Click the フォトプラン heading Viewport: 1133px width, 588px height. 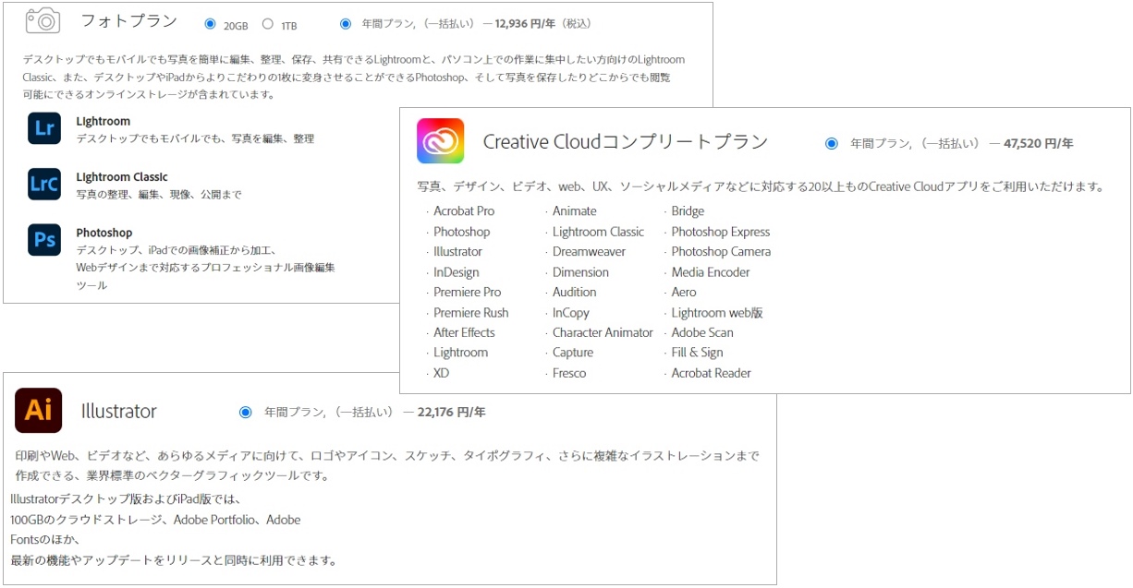click(x=130, y=20)
